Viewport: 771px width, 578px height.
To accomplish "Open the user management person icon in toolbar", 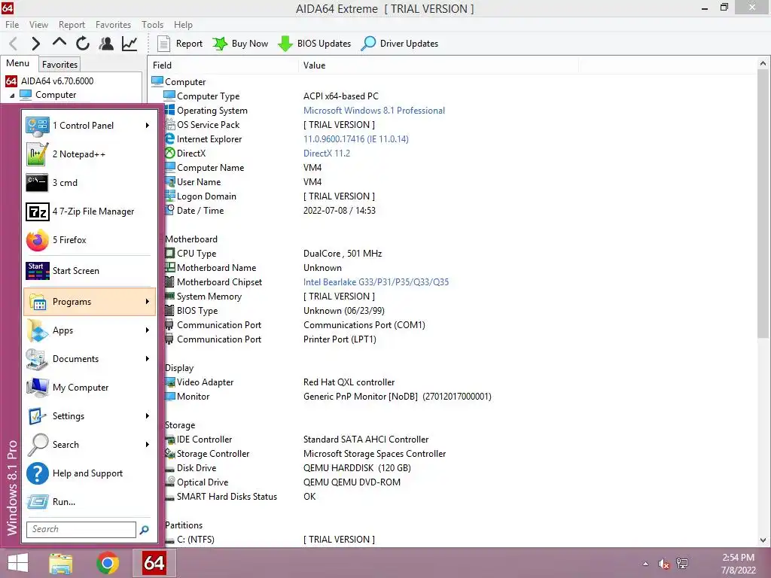I will tap(105, 44).
